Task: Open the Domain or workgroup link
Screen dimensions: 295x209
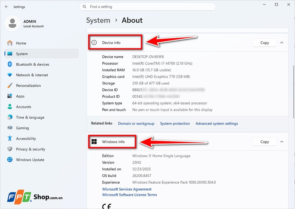Action: 136,123
